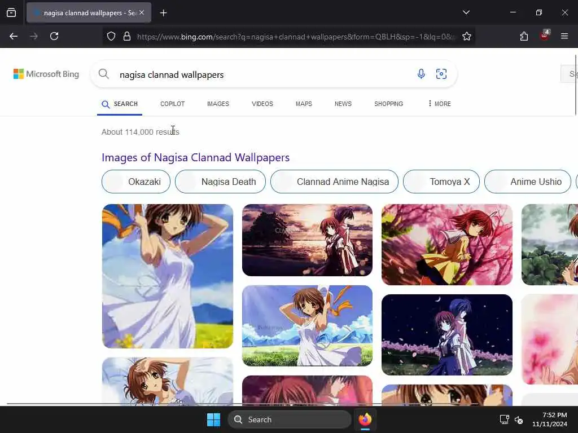The height and width of the screenshot is (433, 578).
Task: Open Images of Nagisa Clannad Wallpapers link
Action: tap(195, 157)
